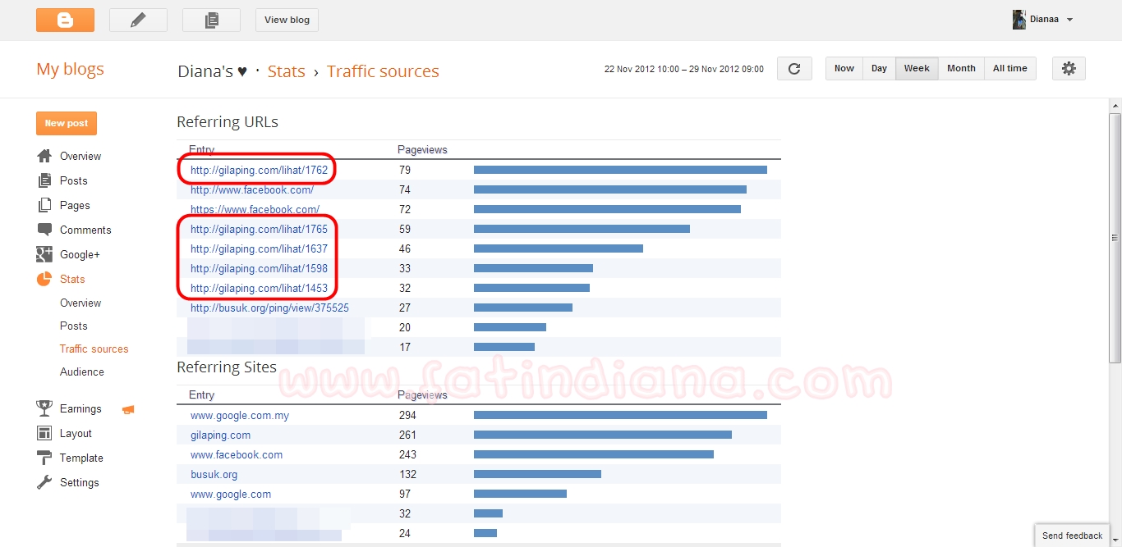
Task: Open Overview under Stats
Action: pyautogui.click(x=80, y=303)
